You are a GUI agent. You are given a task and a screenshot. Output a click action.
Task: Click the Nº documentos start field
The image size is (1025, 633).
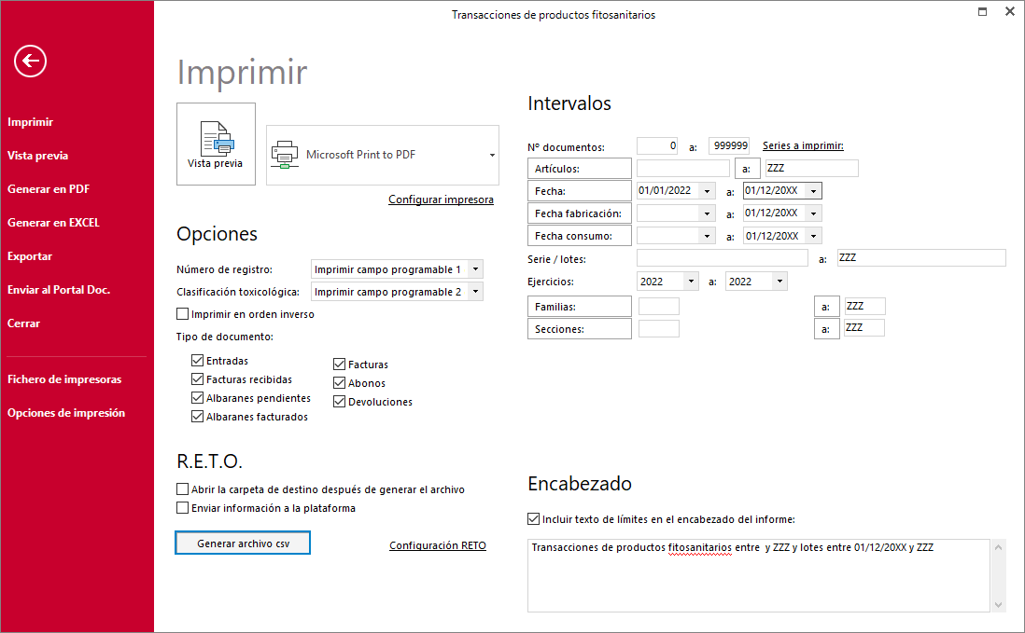point(657,146)
